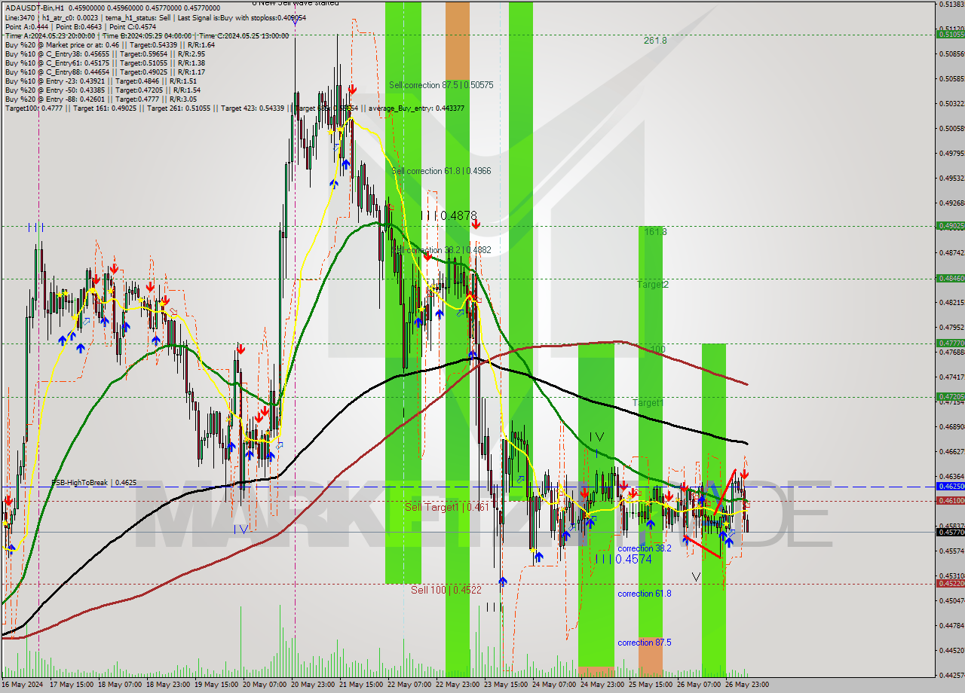Viewport: 965px width, 693px height.
Task: Select the blue 'correction 61.8' label
Action: [644, 594]
